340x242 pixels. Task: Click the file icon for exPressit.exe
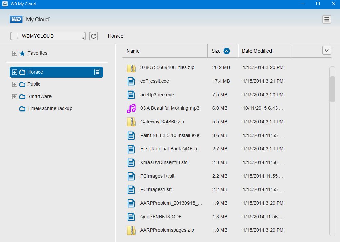tap(131, 81)
